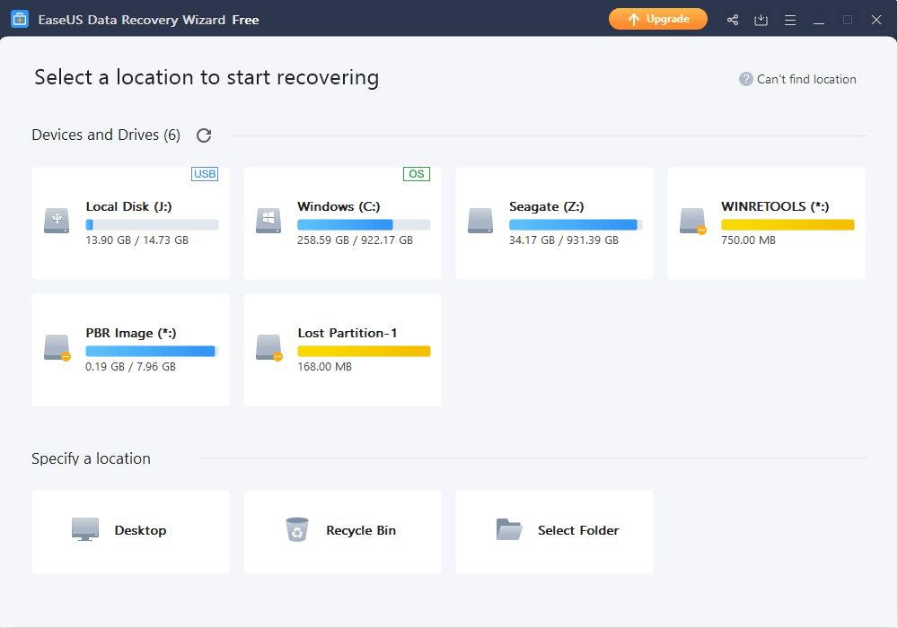Open the hamburger menu
This screenshot has width=898, height=628.
click(x=789, y=19)
